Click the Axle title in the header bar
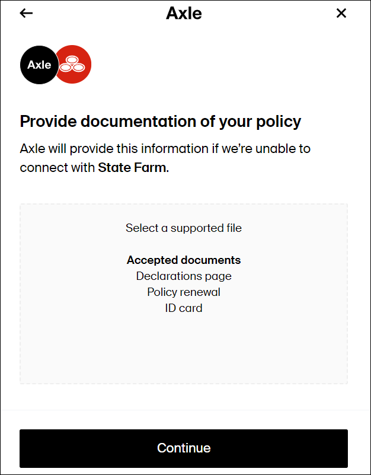The image size is (371, 475). pos(184,13)
